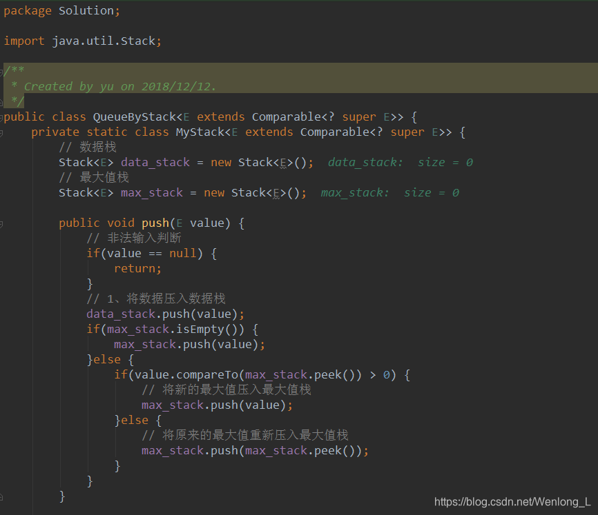Click the inline hint 'max_stack: size = 0'

(x=390, y=193)
